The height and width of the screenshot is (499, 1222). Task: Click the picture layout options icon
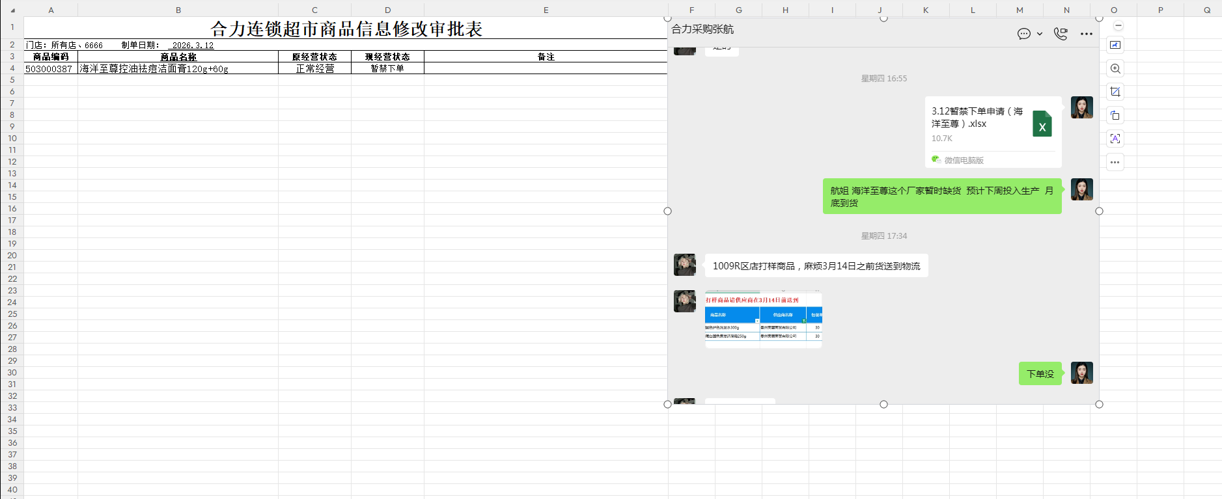pos(1115,45)
